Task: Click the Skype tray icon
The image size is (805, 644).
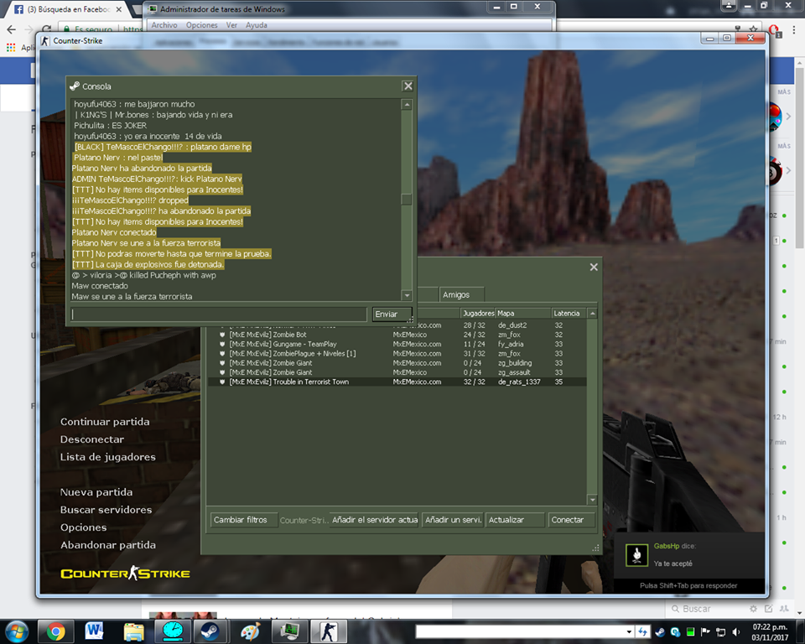Action: point(676,631)
